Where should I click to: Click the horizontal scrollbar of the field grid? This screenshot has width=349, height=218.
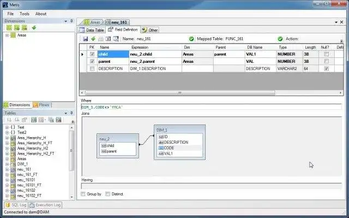point(180,92)
